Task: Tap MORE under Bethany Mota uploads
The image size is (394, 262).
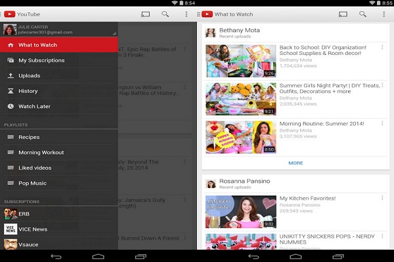Action: click(295, 163)
